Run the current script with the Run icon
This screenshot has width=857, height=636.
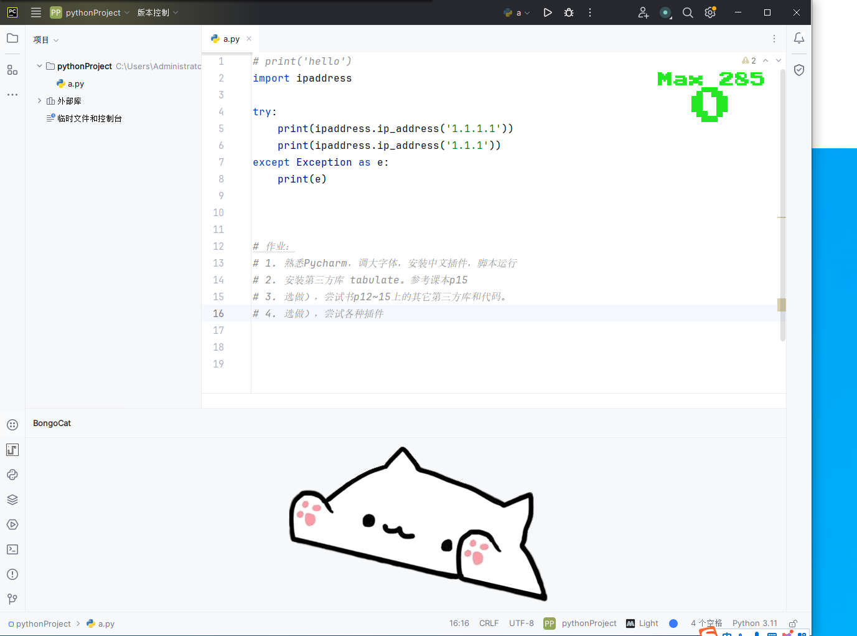click(x=547, y=12)
